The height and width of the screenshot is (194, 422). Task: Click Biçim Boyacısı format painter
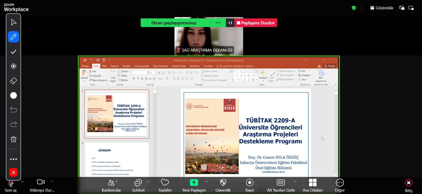click(98, 80)
